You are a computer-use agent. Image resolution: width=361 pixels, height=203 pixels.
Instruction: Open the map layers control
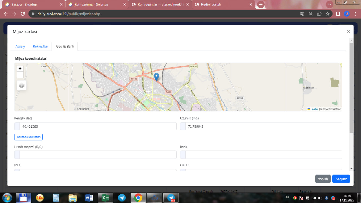pyautogui.click(x=21, y=85)
